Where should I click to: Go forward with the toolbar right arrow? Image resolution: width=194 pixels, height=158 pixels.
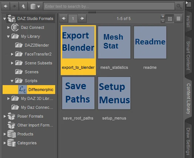tap(14, 6)
